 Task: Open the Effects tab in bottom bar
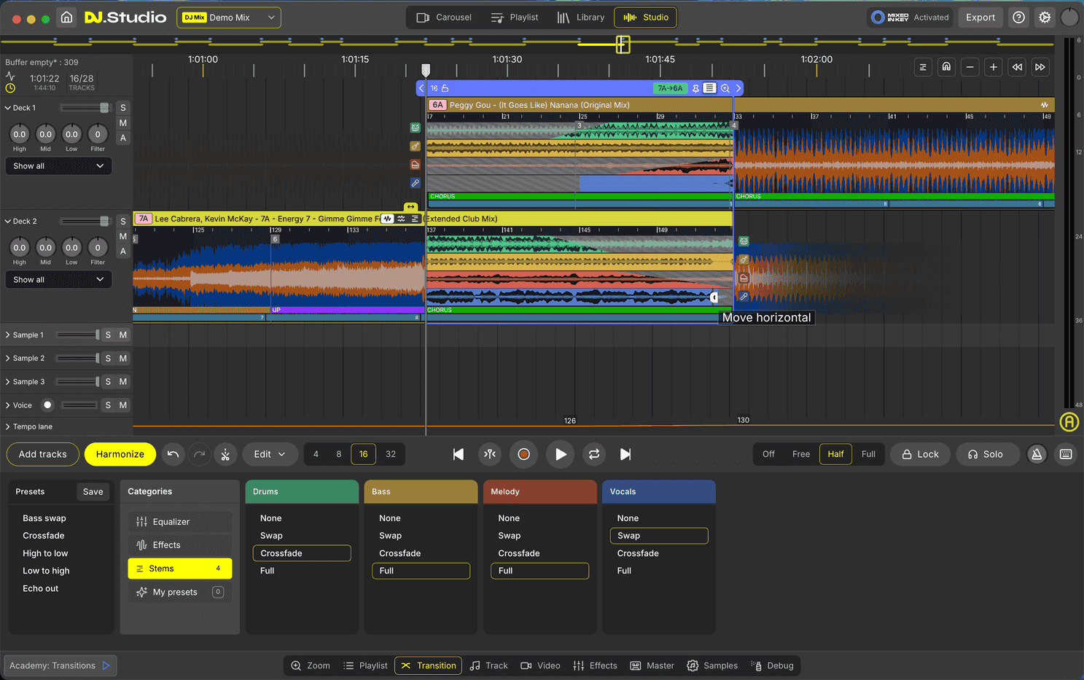(x=596, y=665)
